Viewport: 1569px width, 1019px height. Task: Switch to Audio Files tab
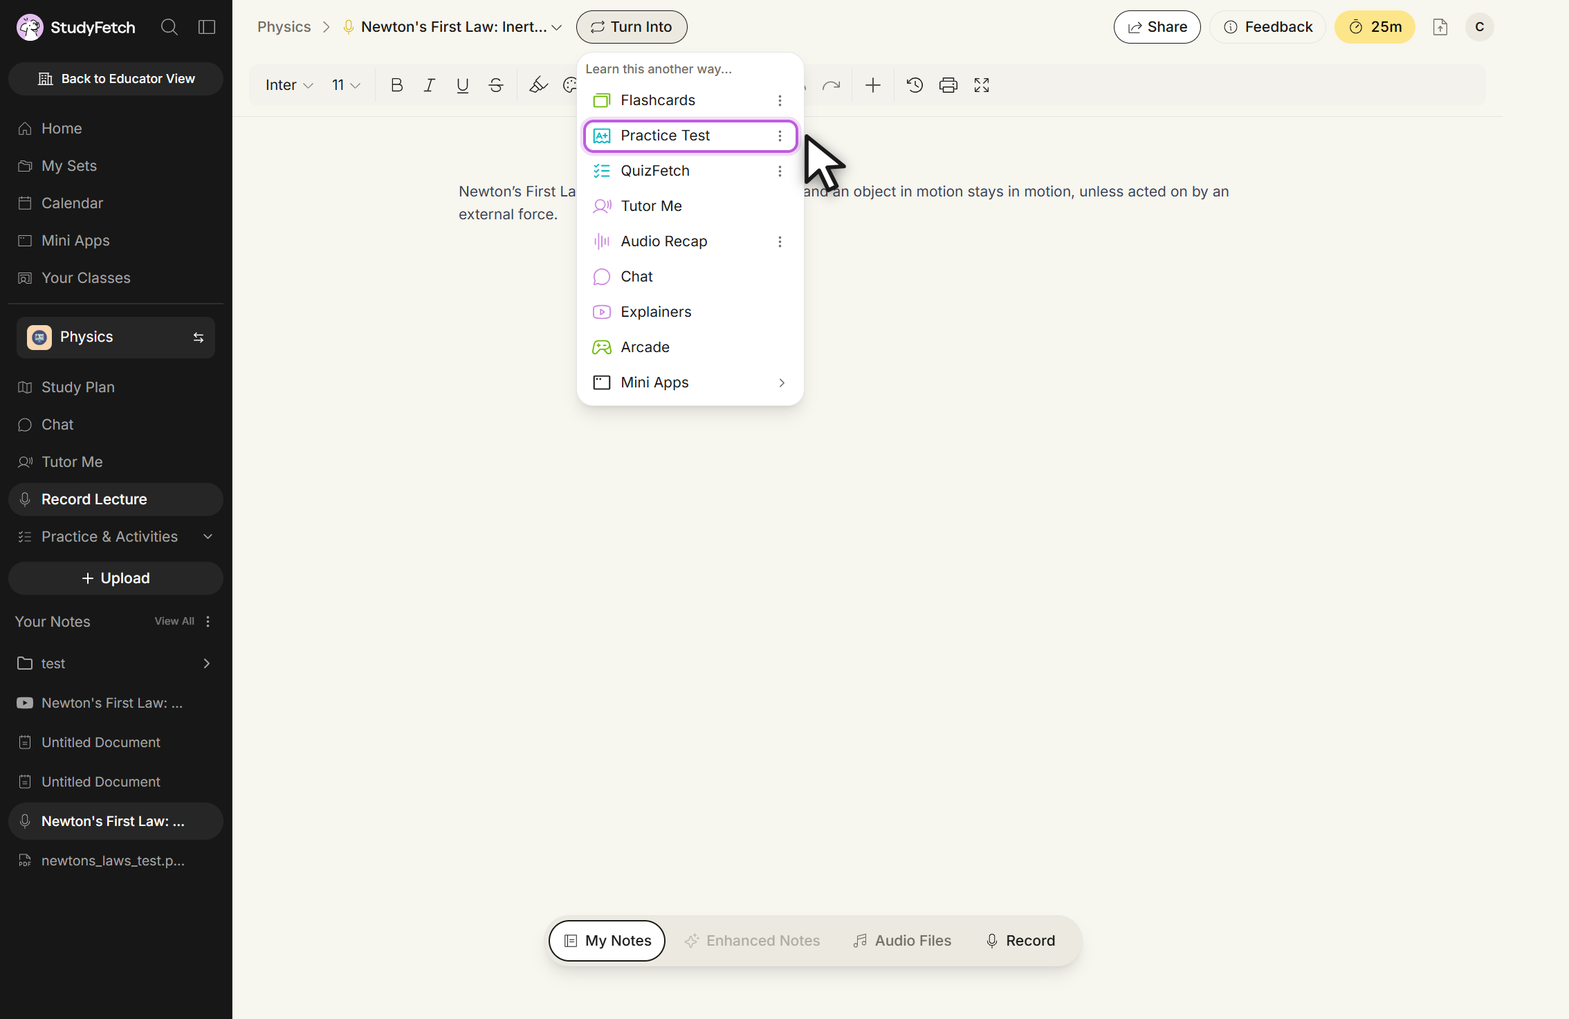click(x=902, y=941)
